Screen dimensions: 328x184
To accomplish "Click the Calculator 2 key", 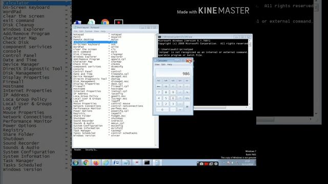I will (166, 104).
